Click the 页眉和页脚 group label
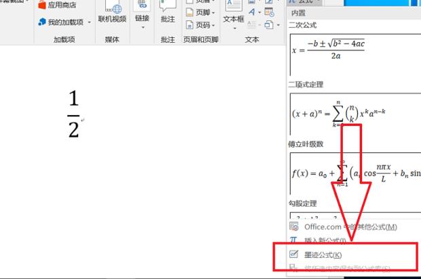 pyautogui.click(x=201, y=39)
